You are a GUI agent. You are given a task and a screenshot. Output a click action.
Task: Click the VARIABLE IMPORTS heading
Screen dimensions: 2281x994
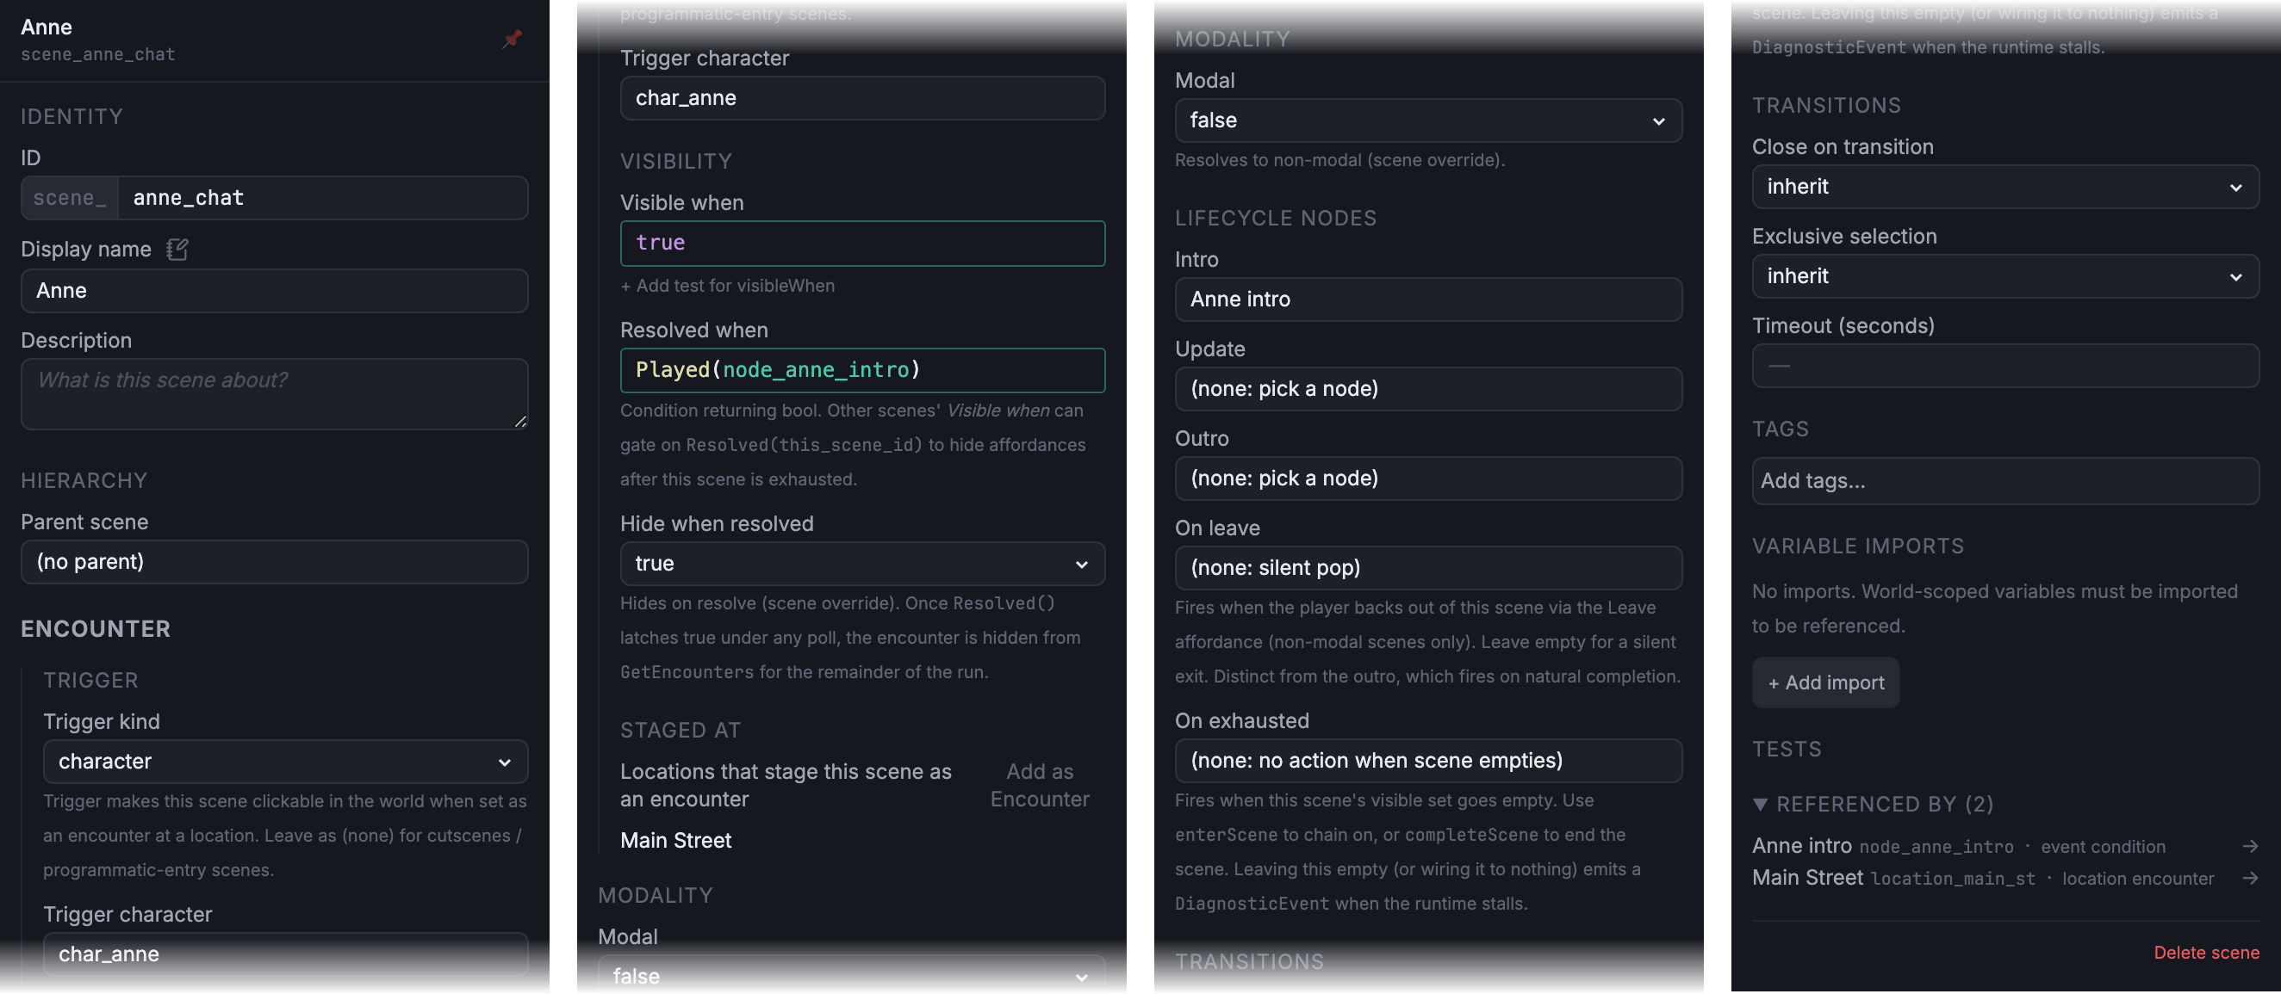click(1858, 546)
